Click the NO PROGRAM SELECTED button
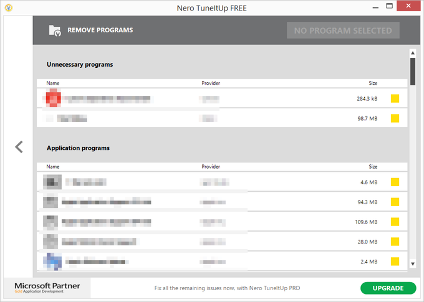The width and height of the screenshot is (424, 302). coord(343,30)
